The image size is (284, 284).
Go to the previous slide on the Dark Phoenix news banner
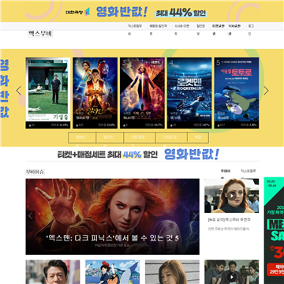[30, 216]
